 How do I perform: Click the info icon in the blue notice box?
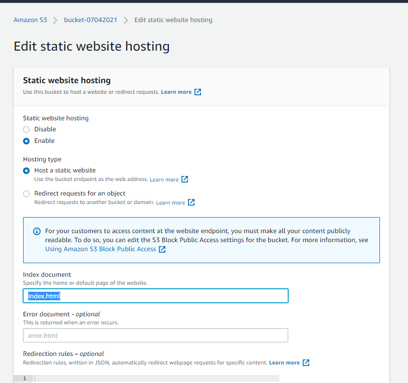pyautogui.click(x=37, y=231)
